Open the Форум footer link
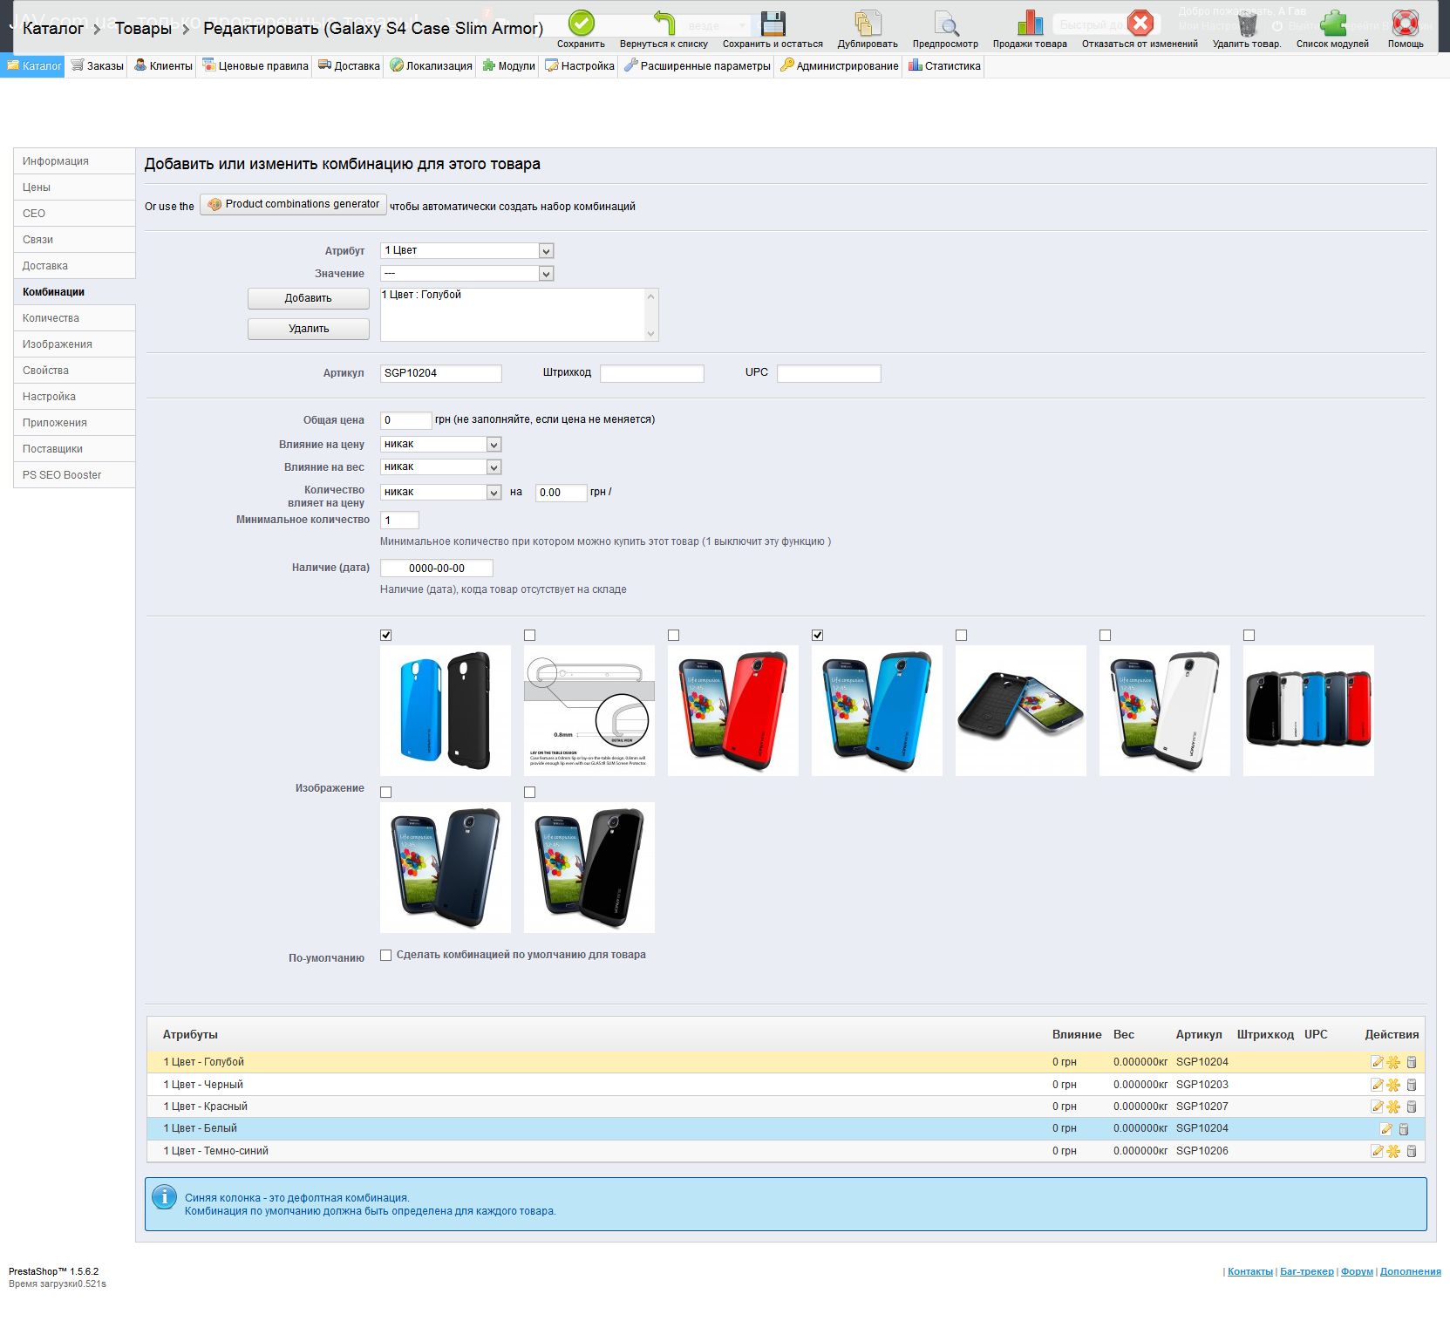 1357,1272
